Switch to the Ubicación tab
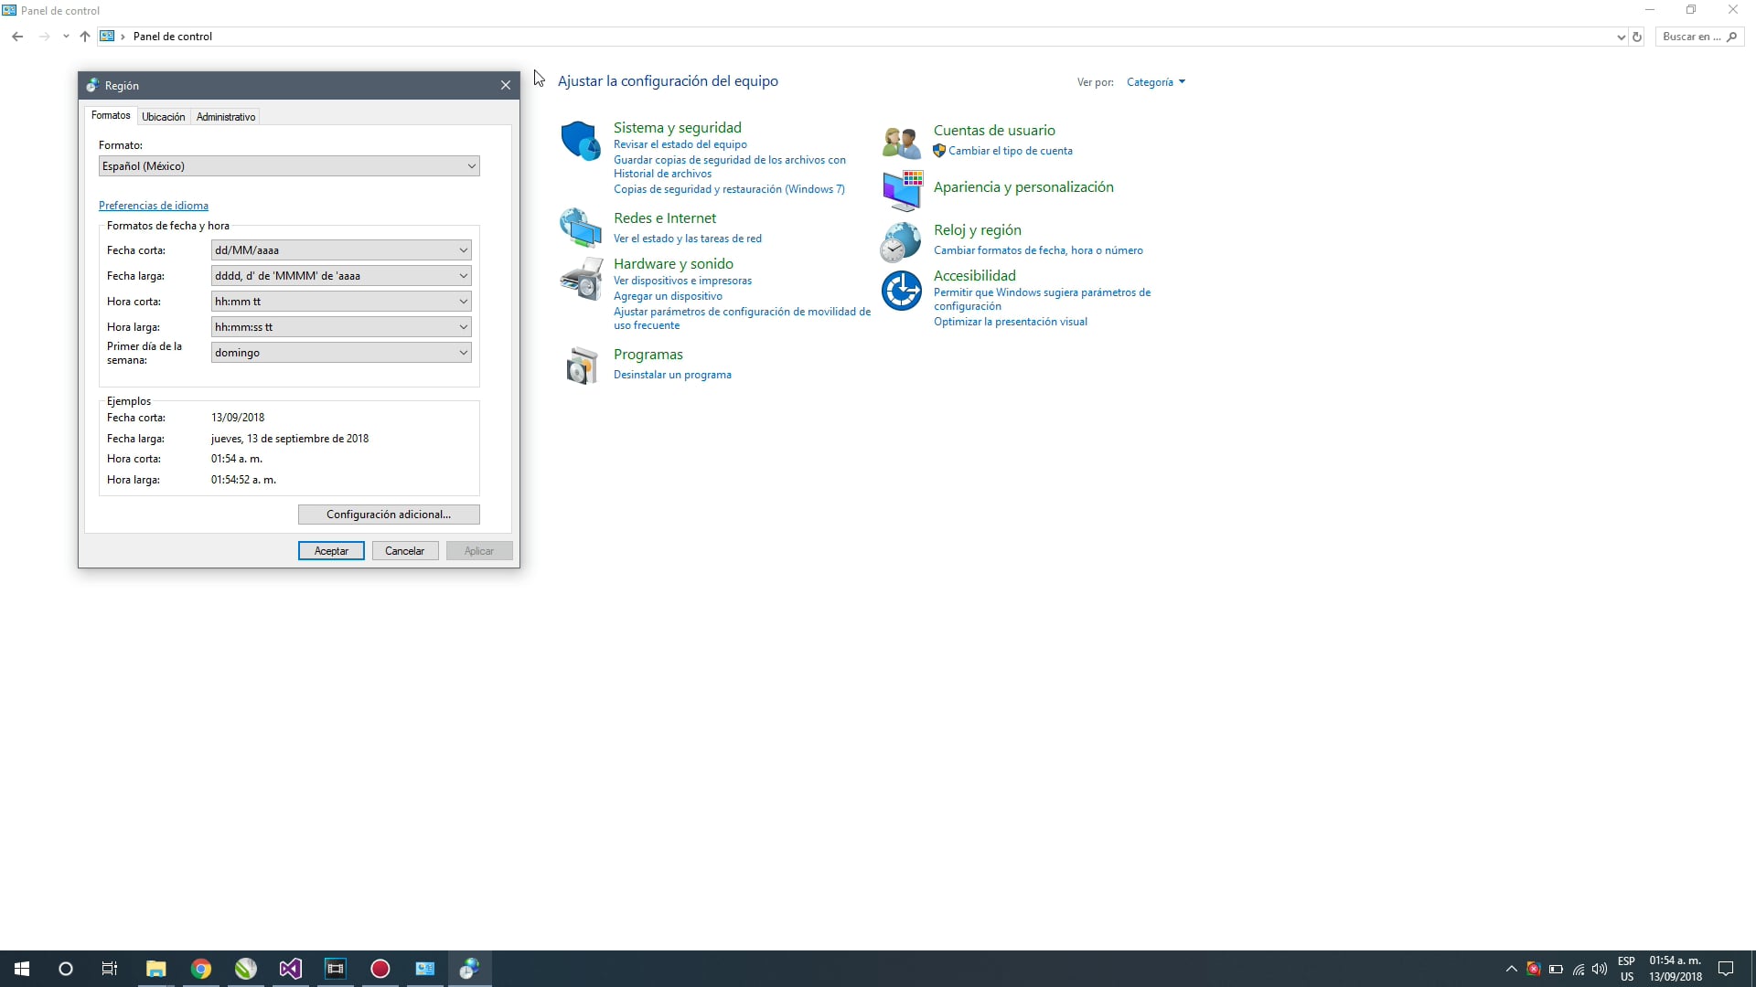The height and width of the screenshot is (987, 1756). point(163,117)
